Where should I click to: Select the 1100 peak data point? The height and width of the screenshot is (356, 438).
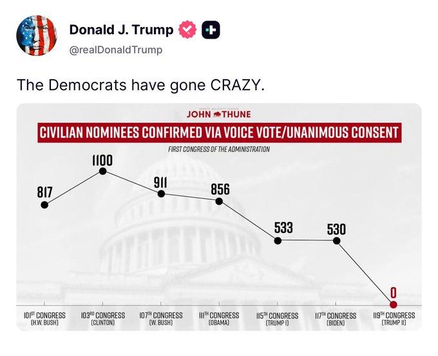click(x=103, y=171)
